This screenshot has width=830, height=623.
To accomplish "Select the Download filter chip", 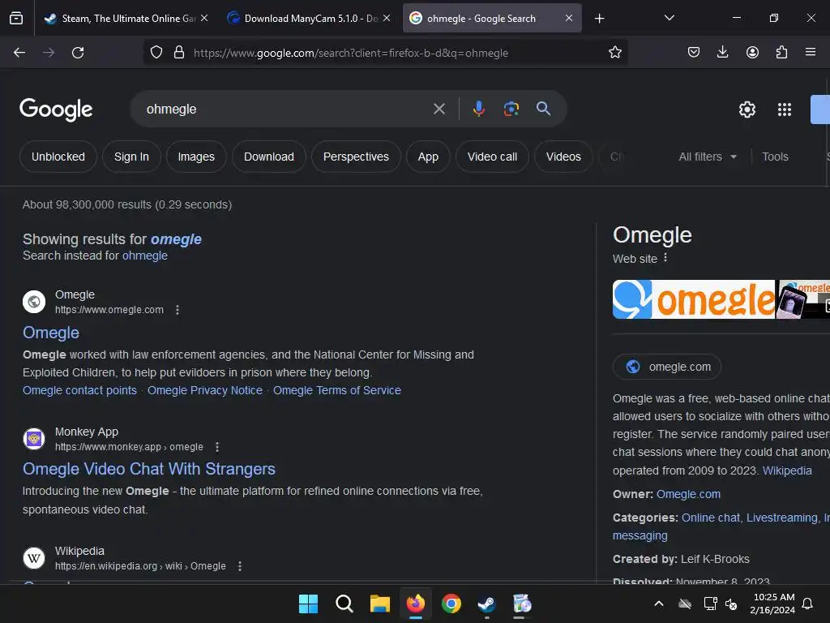I will [269, 157].
